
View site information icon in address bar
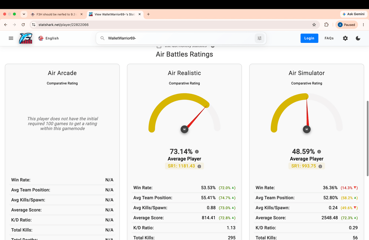click(34, 25)
